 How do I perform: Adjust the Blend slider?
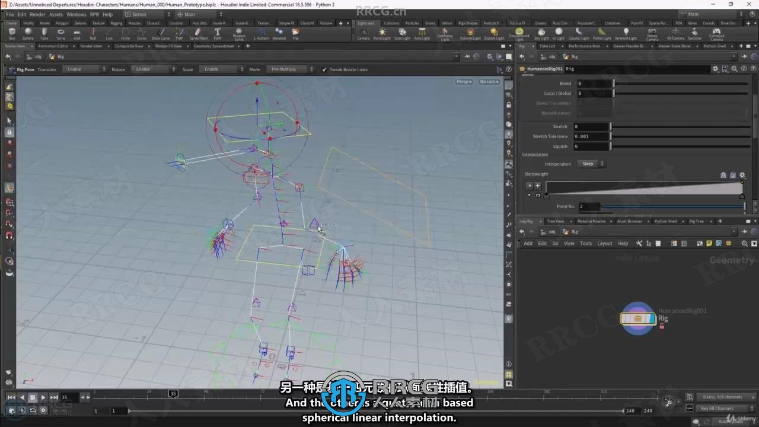[x=680, y=84]
